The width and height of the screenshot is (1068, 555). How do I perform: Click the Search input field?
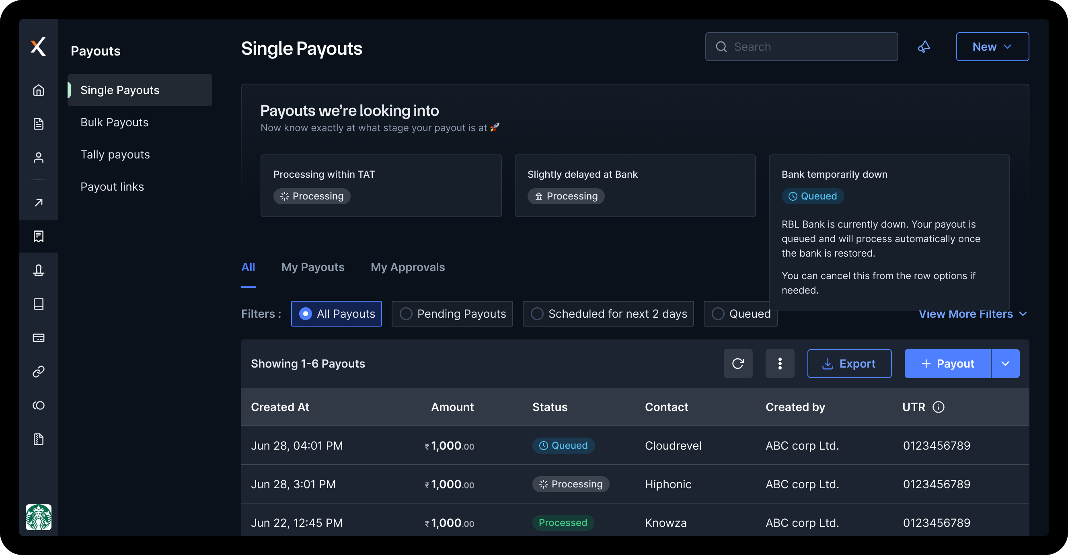[x=809, y=47]
